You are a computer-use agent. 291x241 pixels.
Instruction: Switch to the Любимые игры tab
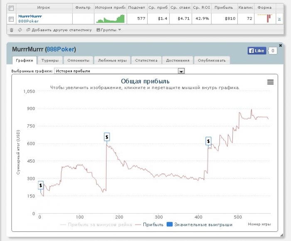112,60
